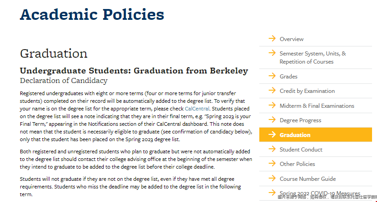Open the Grades policy page
The image size is (377, 202).
click(x=289, y=77)
